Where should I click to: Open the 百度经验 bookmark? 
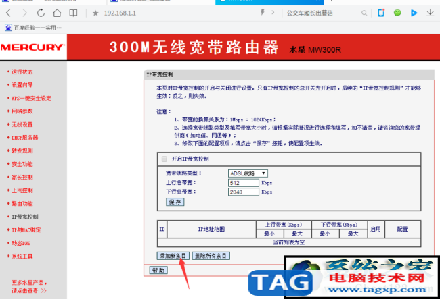click(33, 28)
